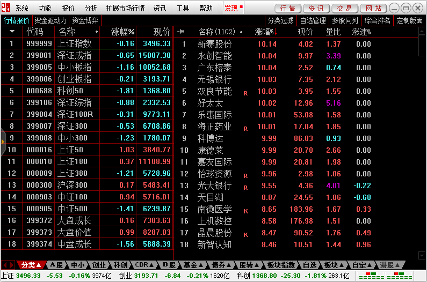The width and height of the screenshot is (427, 282).
Task: Sort right table by 量比 header
Action: pyautogui.click(x=334, y=32)
